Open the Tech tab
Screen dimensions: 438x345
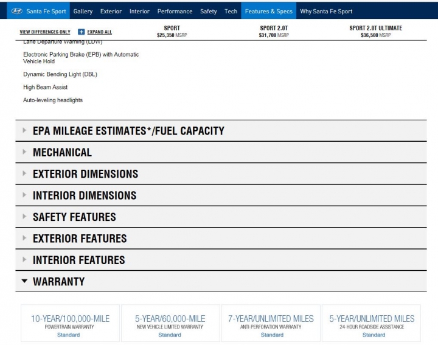click(231, 11)
